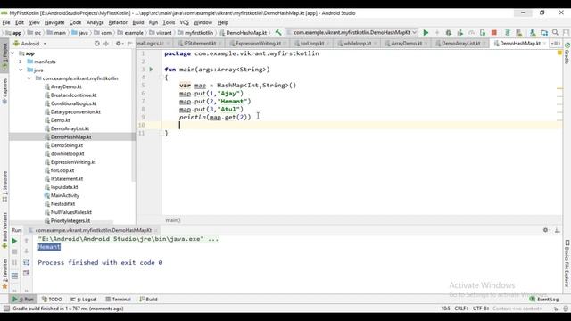This screenshot has height=321, width=571.
Task: Click yellow warning marker on editor error stripe
Action: (x=559, y=53)
